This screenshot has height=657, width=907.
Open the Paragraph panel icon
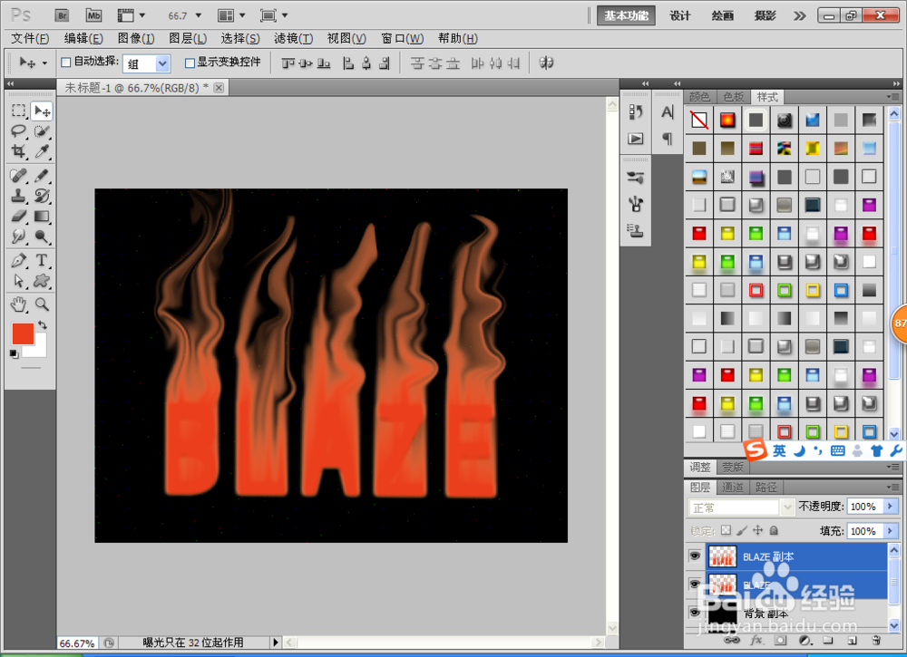[x=668, y=139]
